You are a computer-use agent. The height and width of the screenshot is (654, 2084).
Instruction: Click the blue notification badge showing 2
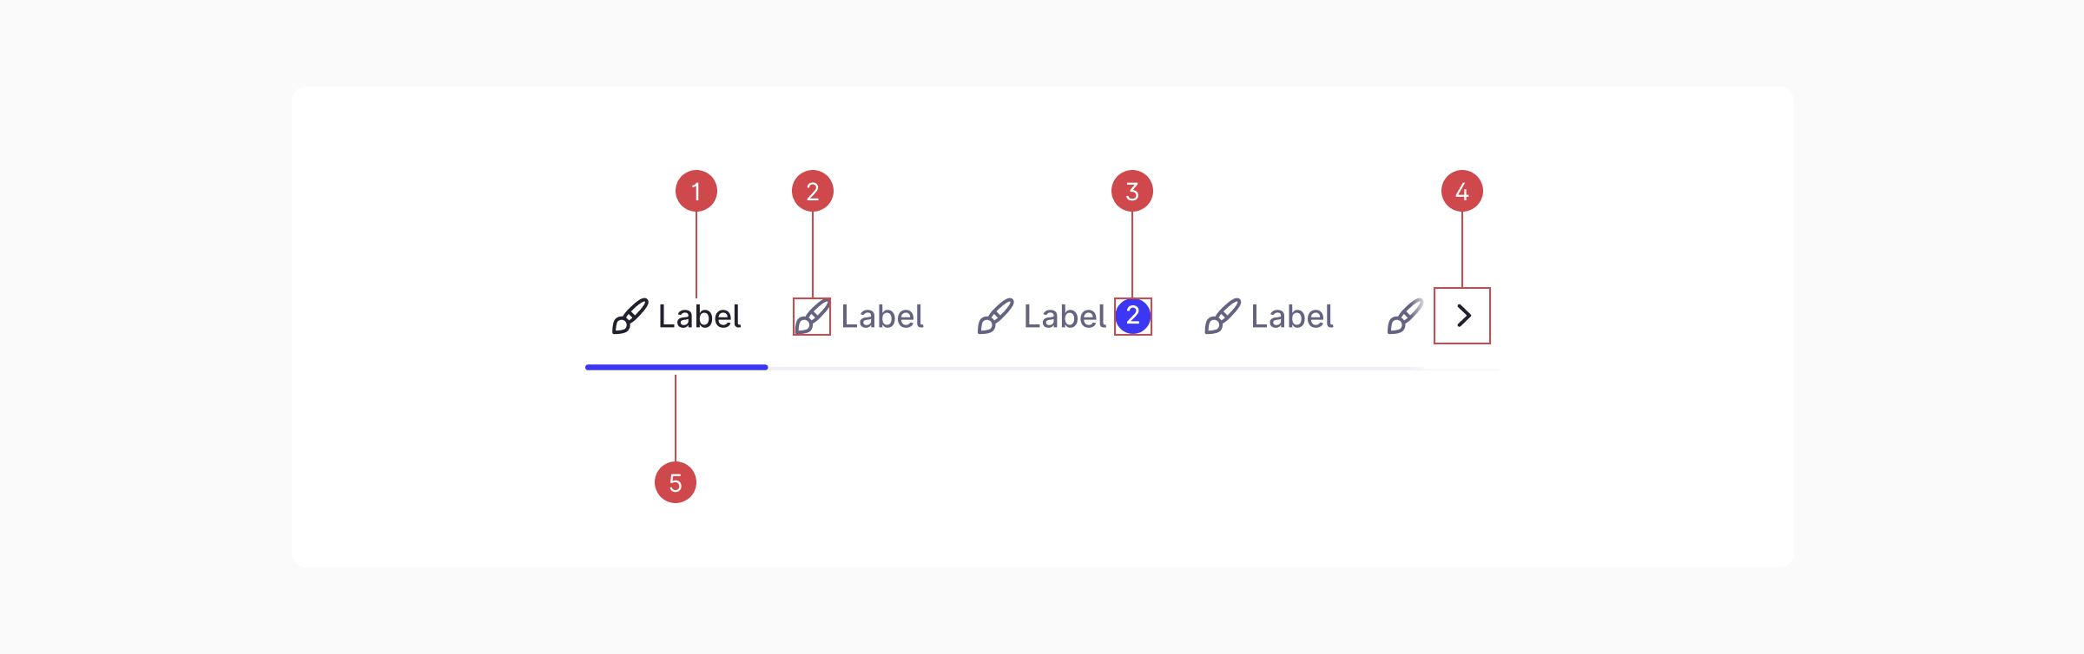[1133, 316]
